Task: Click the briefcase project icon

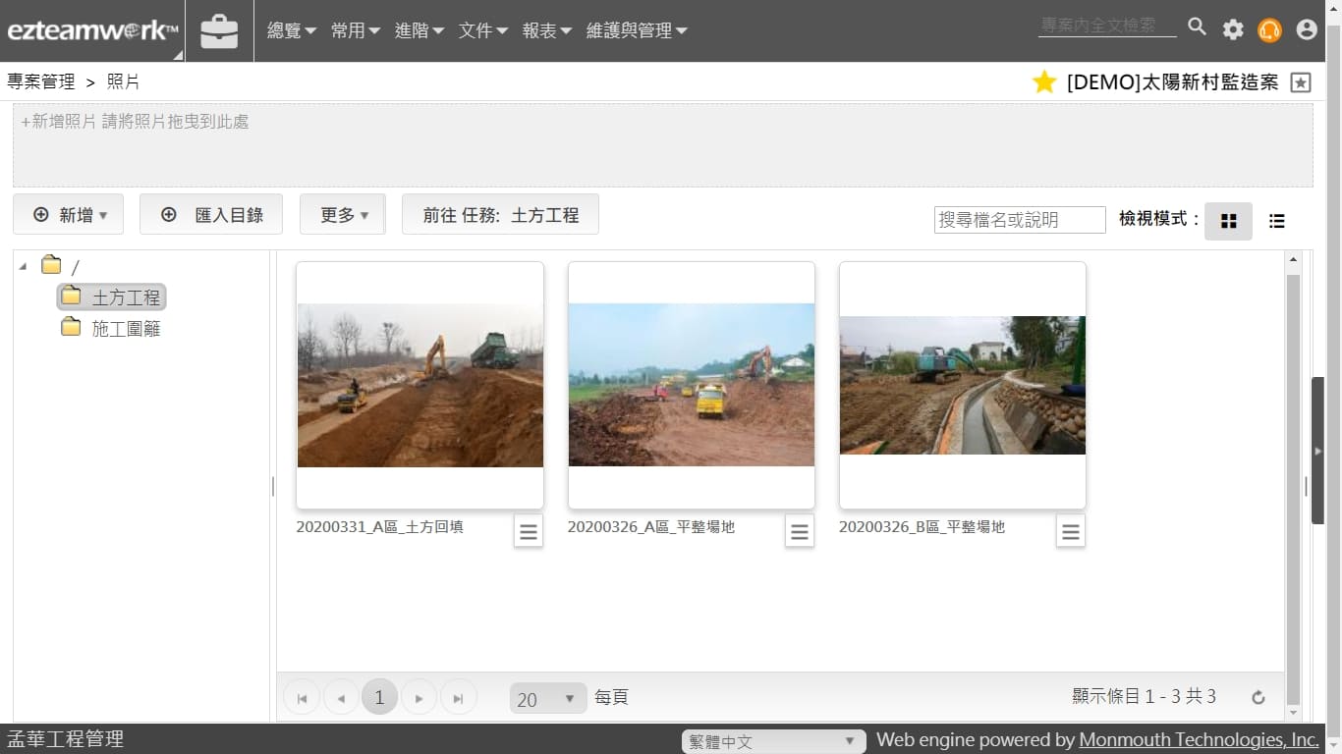Action: [x=219, y=31]
